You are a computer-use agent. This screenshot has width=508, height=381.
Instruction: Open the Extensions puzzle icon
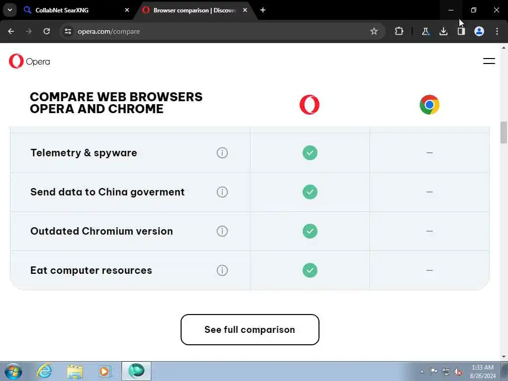(x=399, y=31)
